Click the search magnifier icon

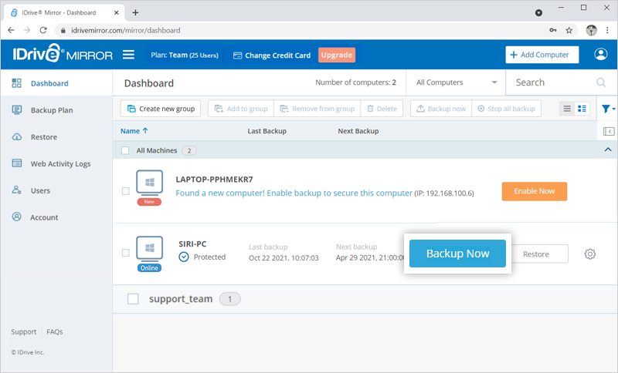click(x=601, y=82)
